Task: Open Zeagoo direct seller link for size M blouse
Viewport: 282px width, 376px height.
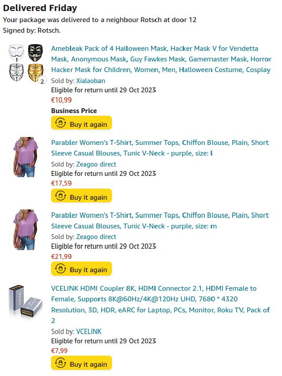Action: pos(96,237)
